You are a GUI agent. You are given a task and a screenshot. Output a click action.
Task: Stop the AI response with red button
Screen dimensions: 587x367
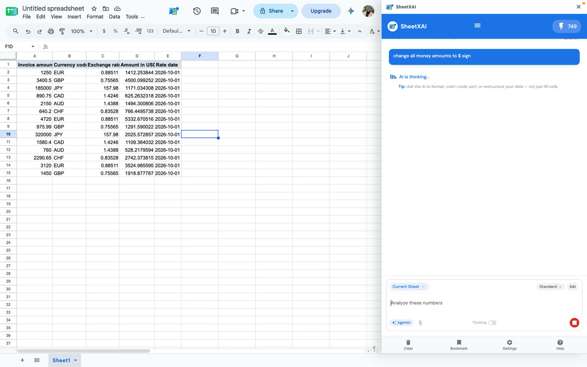point(574,323)
